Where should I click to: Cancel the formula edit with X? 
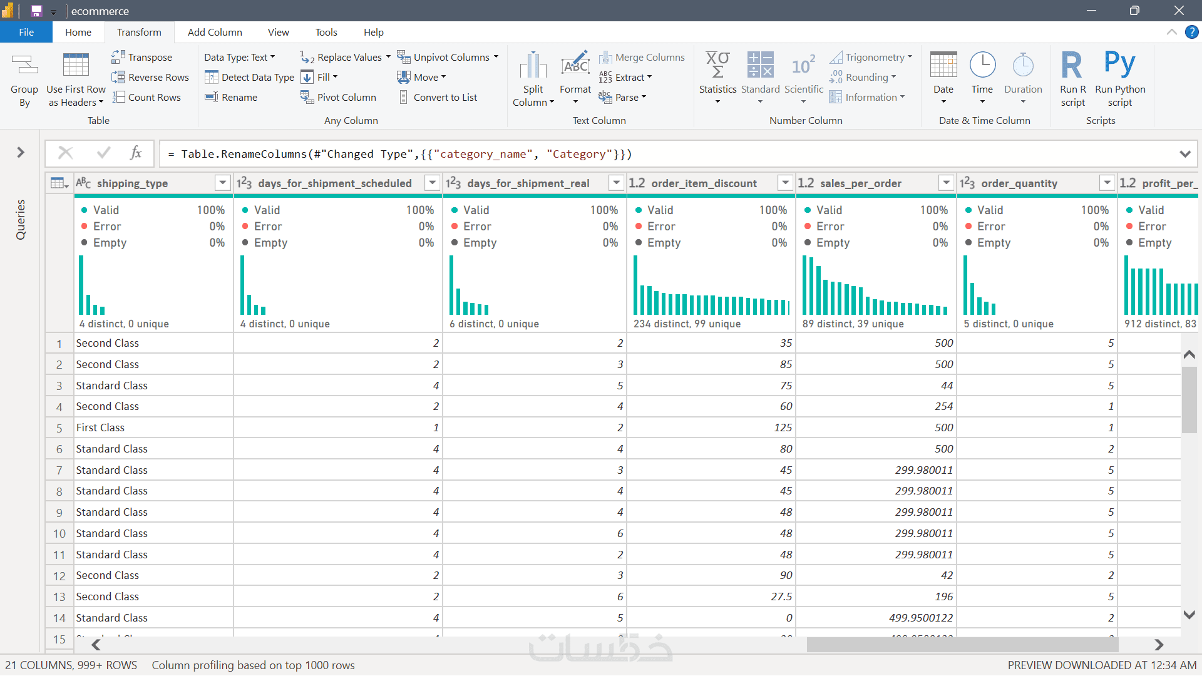(x=65, y=153)
